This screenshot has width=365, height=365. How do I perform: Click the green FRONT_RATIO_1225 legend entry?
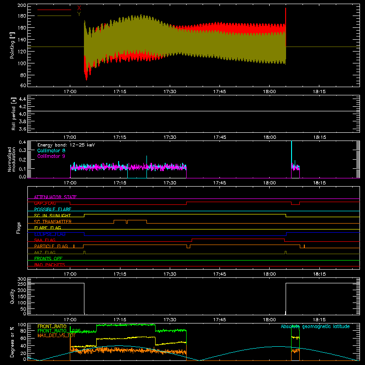tap(59, 331)
